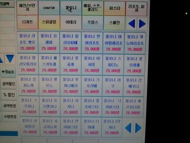Viewport: 190px width, 143px height.
Task: Open the 리조또,피자 category tab
Action: tap(137, 9)
